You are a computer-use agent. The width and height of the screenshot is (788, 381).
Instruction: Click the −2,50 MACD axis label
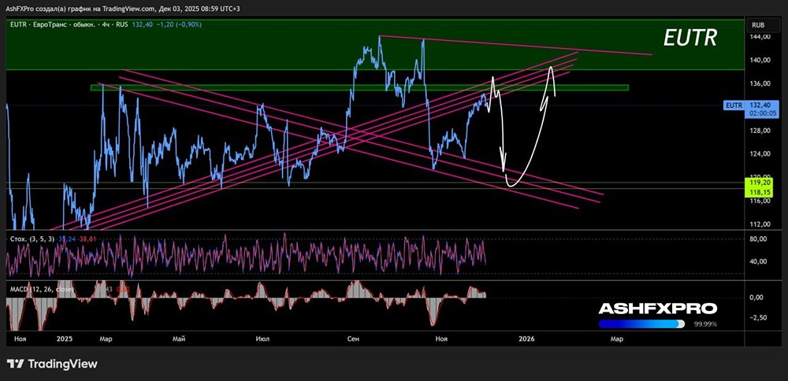pyautogui.click(x=758, y=318)
